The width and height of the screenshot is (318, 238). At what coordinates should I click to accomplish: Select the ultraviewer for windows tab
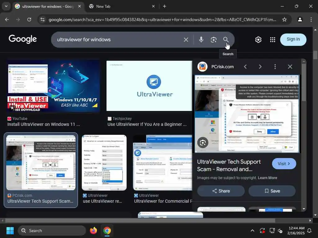(x=48, y=6)
